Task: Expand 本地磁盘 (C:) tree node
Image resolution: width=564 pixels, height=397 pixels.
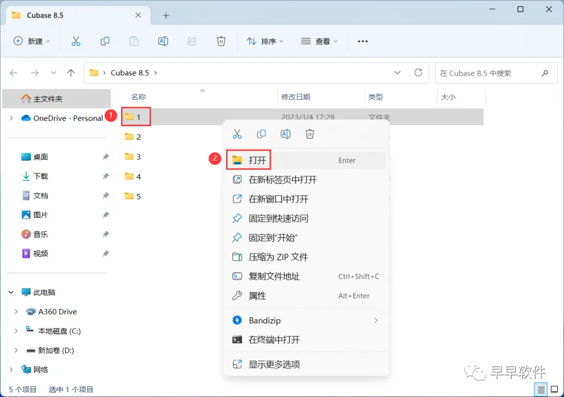Action: 16,331
